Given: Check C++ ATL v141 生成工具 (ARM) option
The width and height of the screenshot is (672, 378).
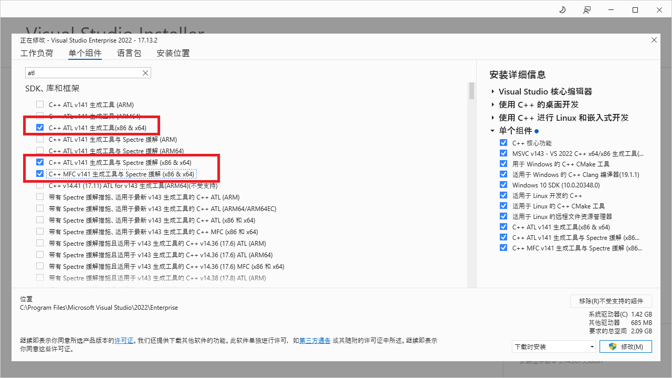Looking at the screenshot, I should pyautogui.click(x=40, y=104).
